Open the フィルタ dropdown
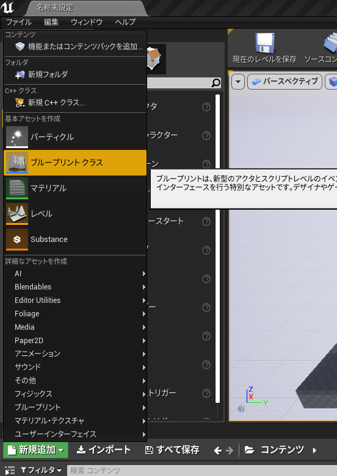This screenshot has width=337, height=476. (41, 471)
